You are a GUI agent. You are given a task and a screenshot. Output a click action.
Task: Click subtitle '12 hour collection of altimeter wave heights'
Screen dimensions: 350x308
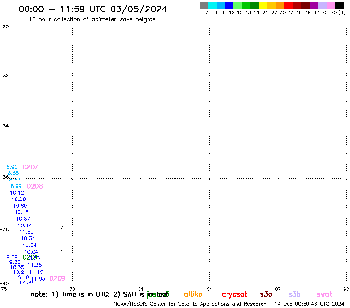(92, 19)
